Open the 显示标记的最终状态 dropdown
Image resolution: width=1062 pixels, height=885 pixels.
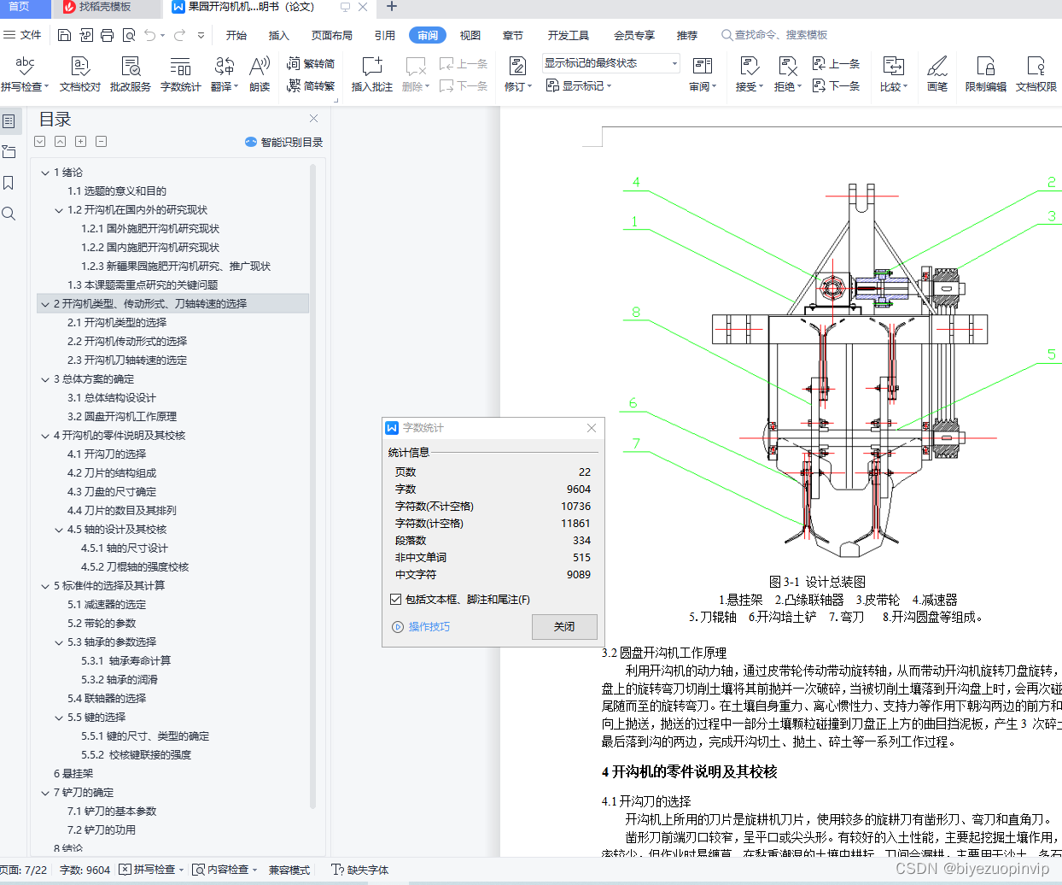(x=611, y=63)
